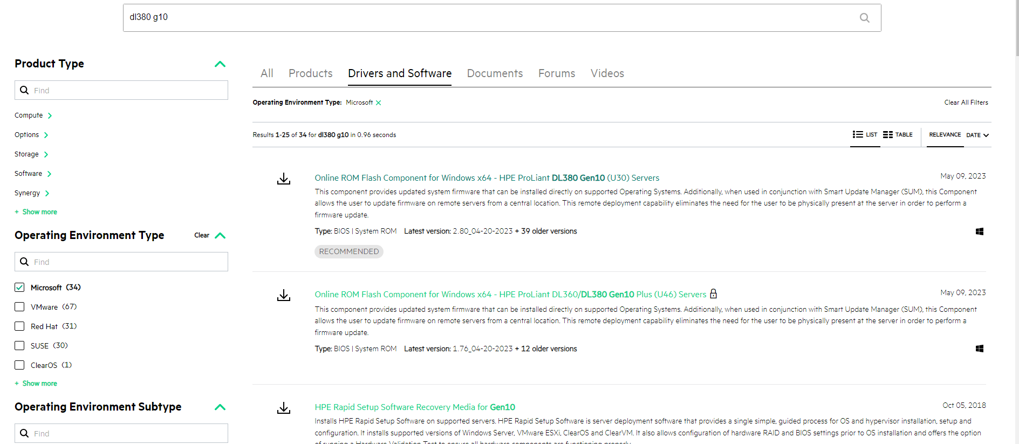Switch to List view
The width and height of the screenshot is (1019, 444).
click(x=865, y=134)
